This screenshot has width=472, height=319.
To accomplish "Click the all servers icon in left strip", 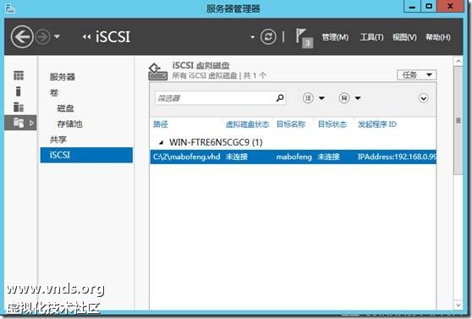I will pyautogui.click(x=19, y=107).
